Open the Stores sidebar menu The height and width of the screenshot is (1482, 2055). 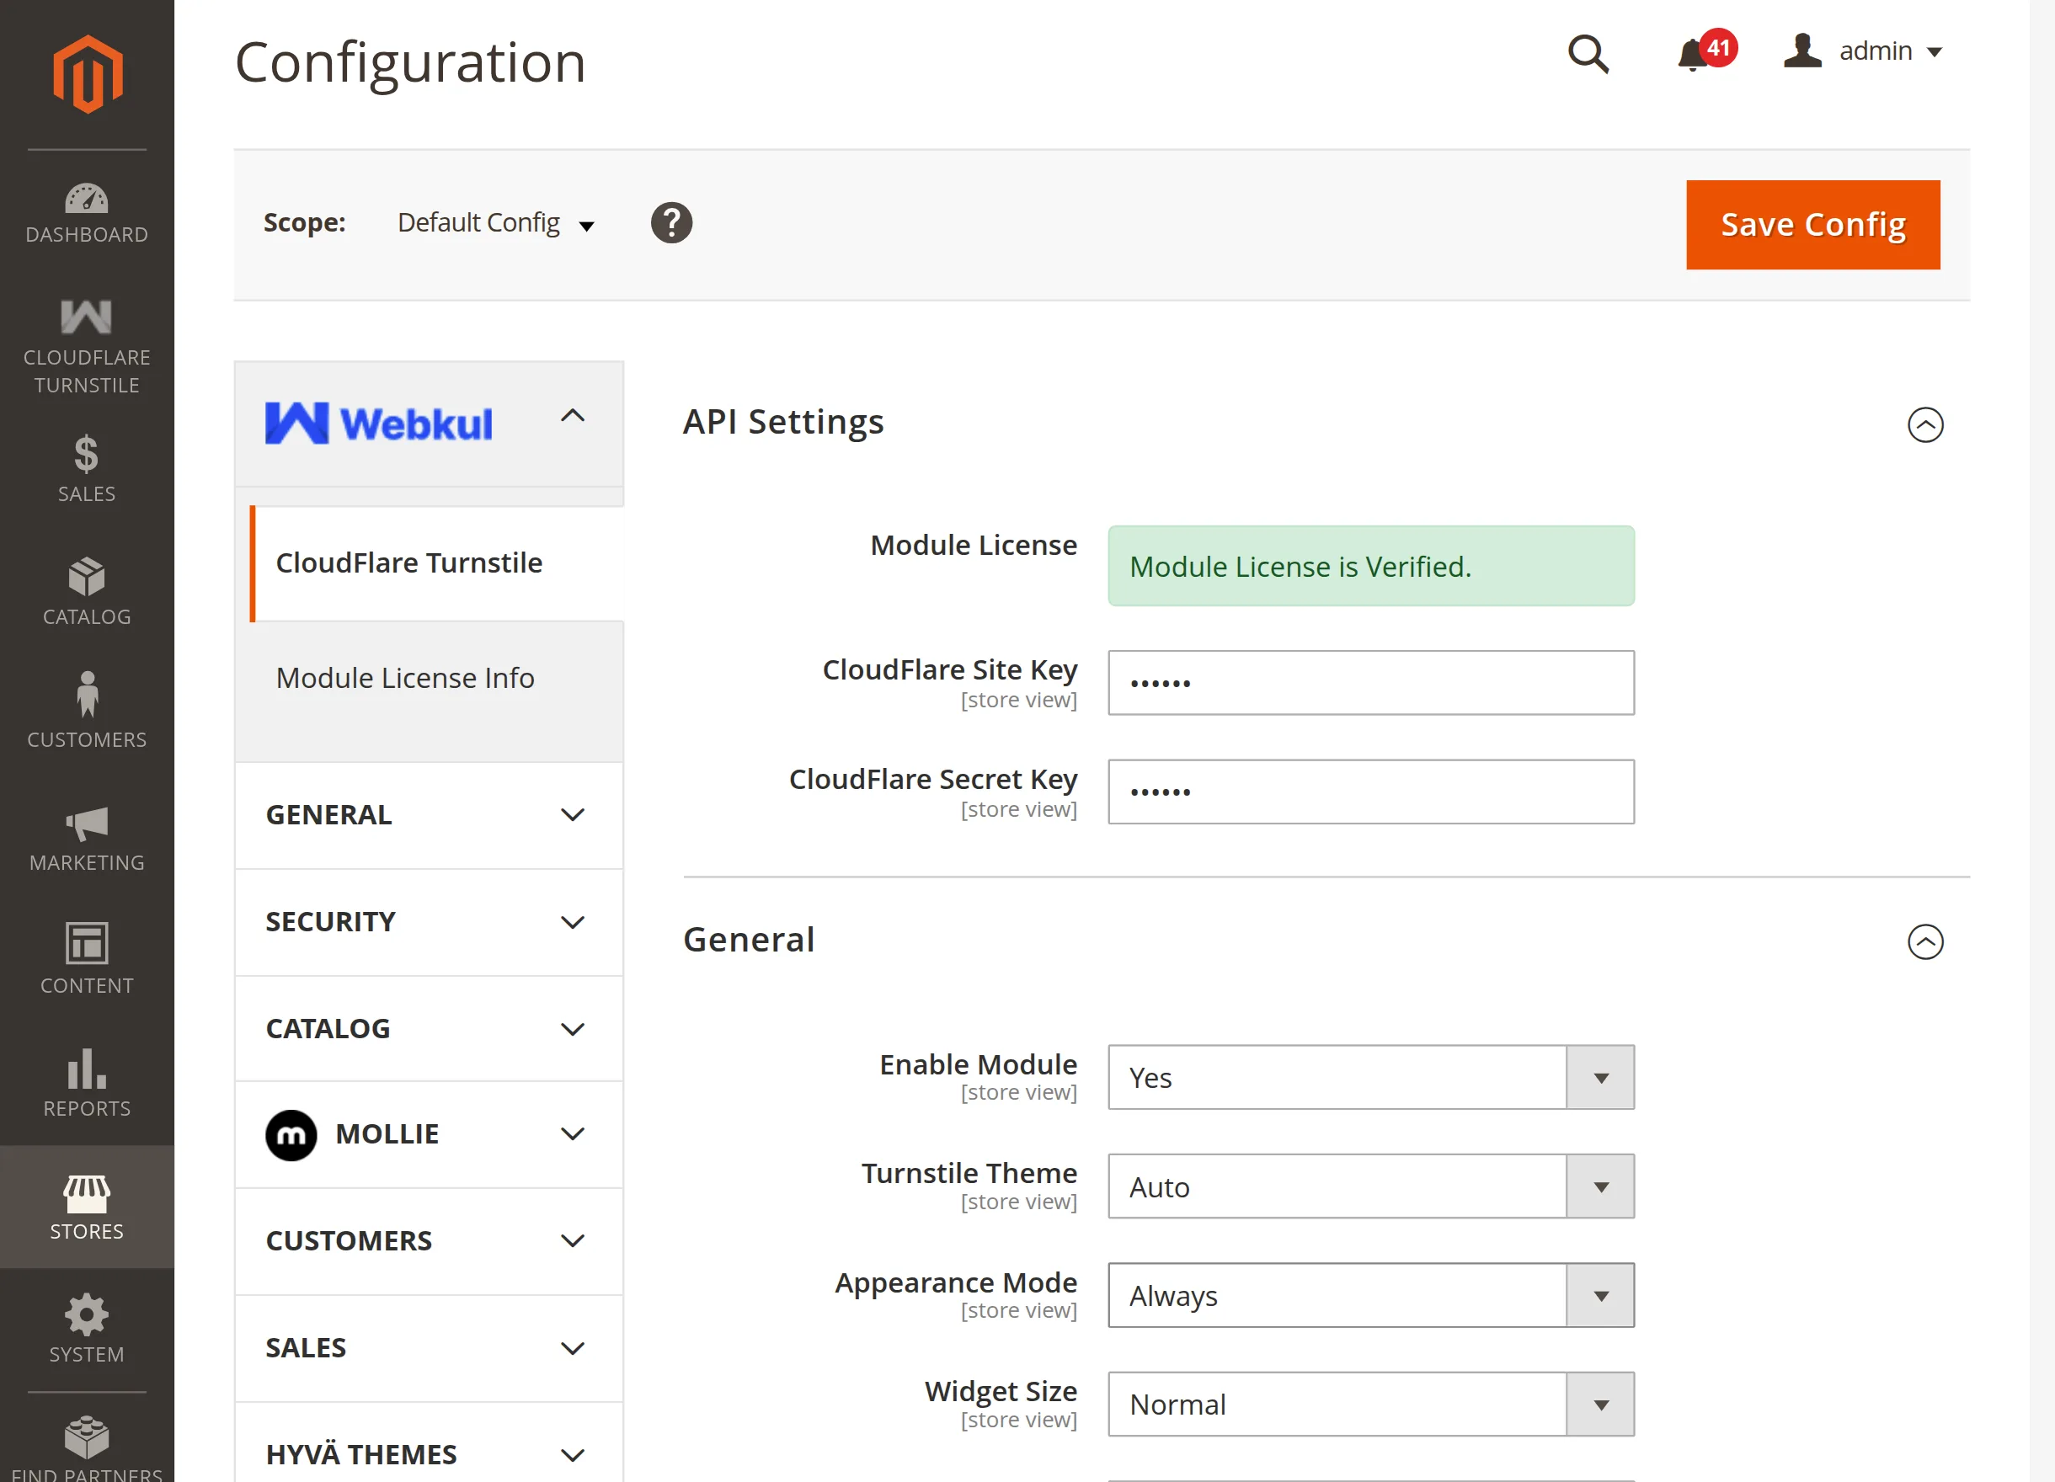tap(87, 1207)
